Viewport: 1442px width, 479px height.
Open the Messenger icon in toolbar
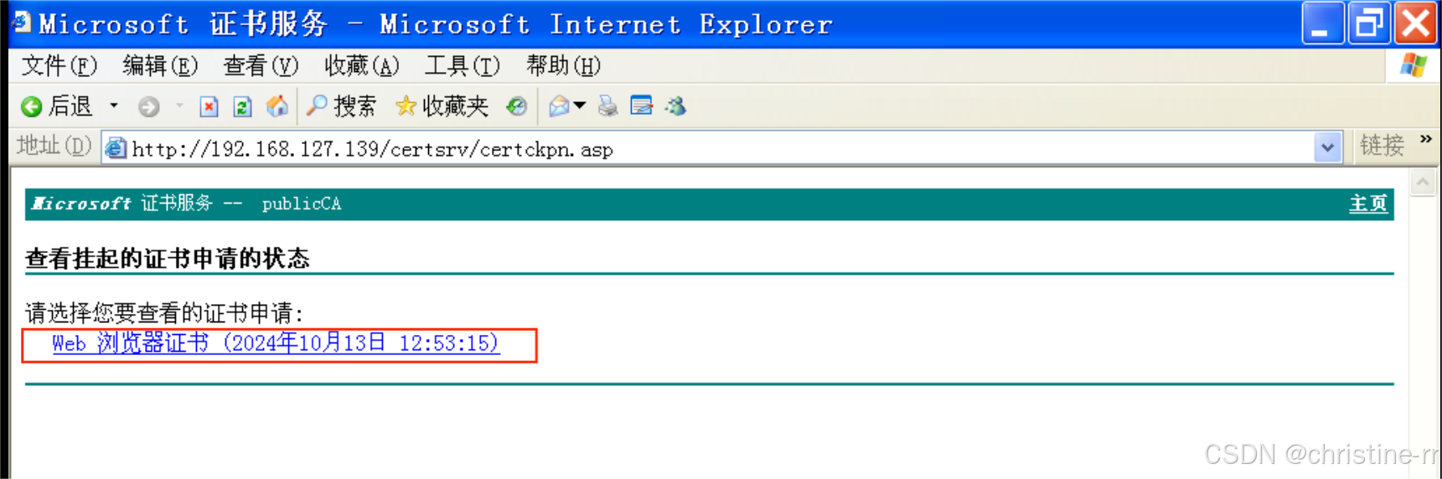pyautogui.click(x=676, y=106)
